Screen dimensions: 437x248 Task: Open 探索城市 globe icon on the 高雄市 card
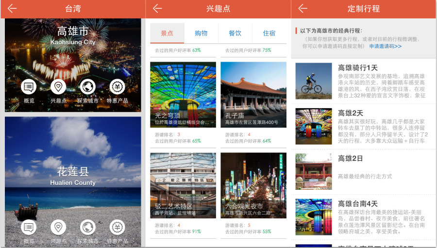[88, 87]
